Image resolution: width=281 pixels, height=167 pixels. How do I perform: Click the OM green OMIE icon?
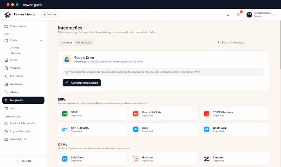[x=65, y=114]
